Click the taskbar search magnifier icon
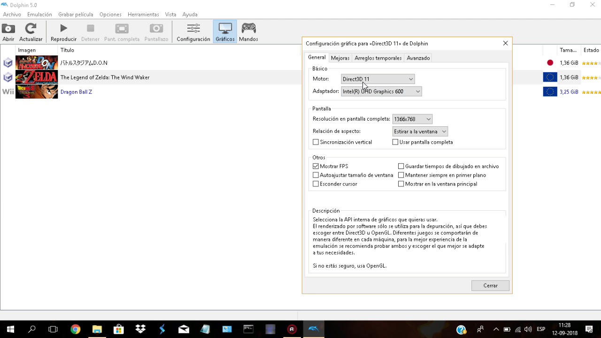The height and width of the screenshot is (338, 601). coord(32,329)
